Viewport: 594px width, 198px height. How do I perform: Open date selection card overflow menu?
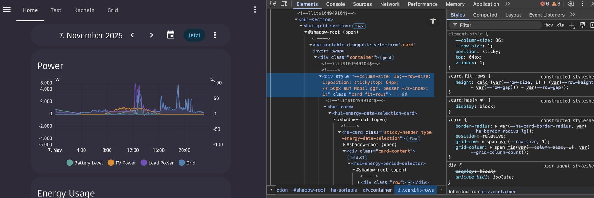(x=215, y=35)
